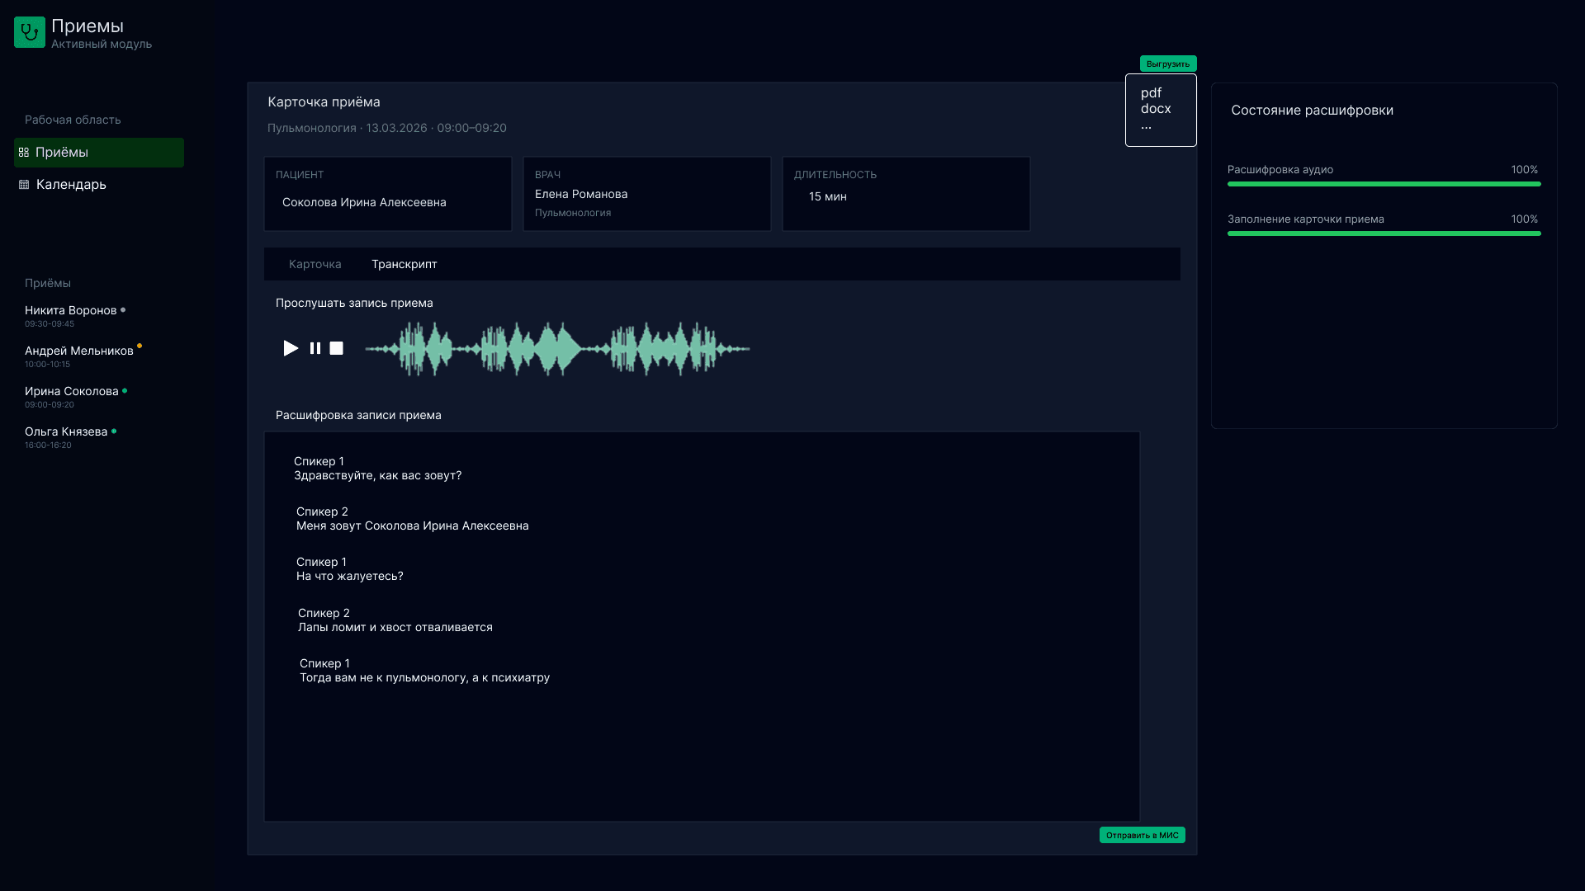Image resolution: width=1585 pixels, height=891 pixels.
Task: Switch to the Карточка tab
Action: click(315, 264)
